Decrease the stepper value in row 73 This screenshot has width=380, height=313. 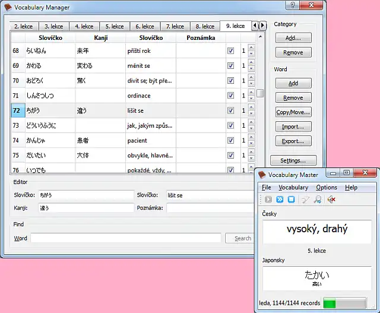[x=251, y=128]
